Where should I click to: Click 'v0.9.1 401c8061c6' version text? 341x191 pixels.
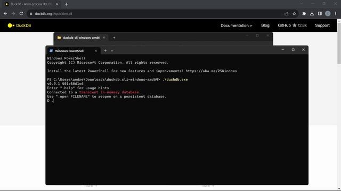coord(65,84)
